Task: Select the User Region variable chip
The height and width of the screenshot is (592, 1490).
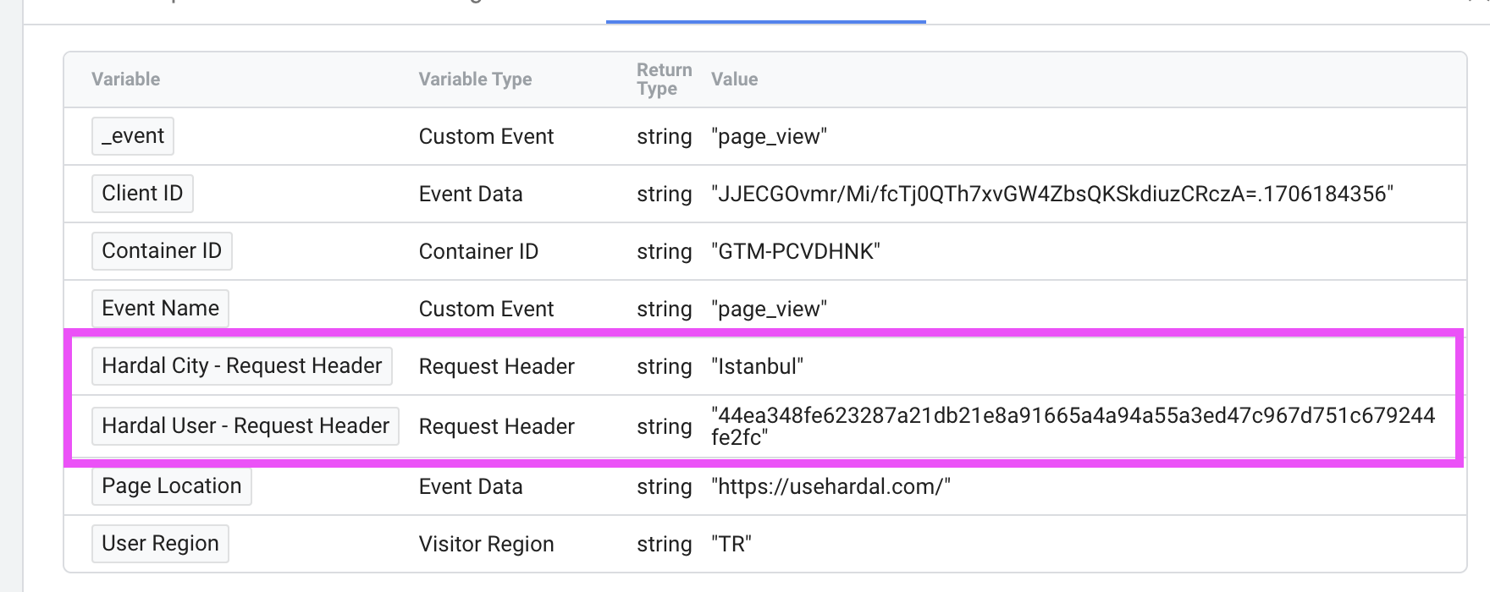Action: (160, 544)
